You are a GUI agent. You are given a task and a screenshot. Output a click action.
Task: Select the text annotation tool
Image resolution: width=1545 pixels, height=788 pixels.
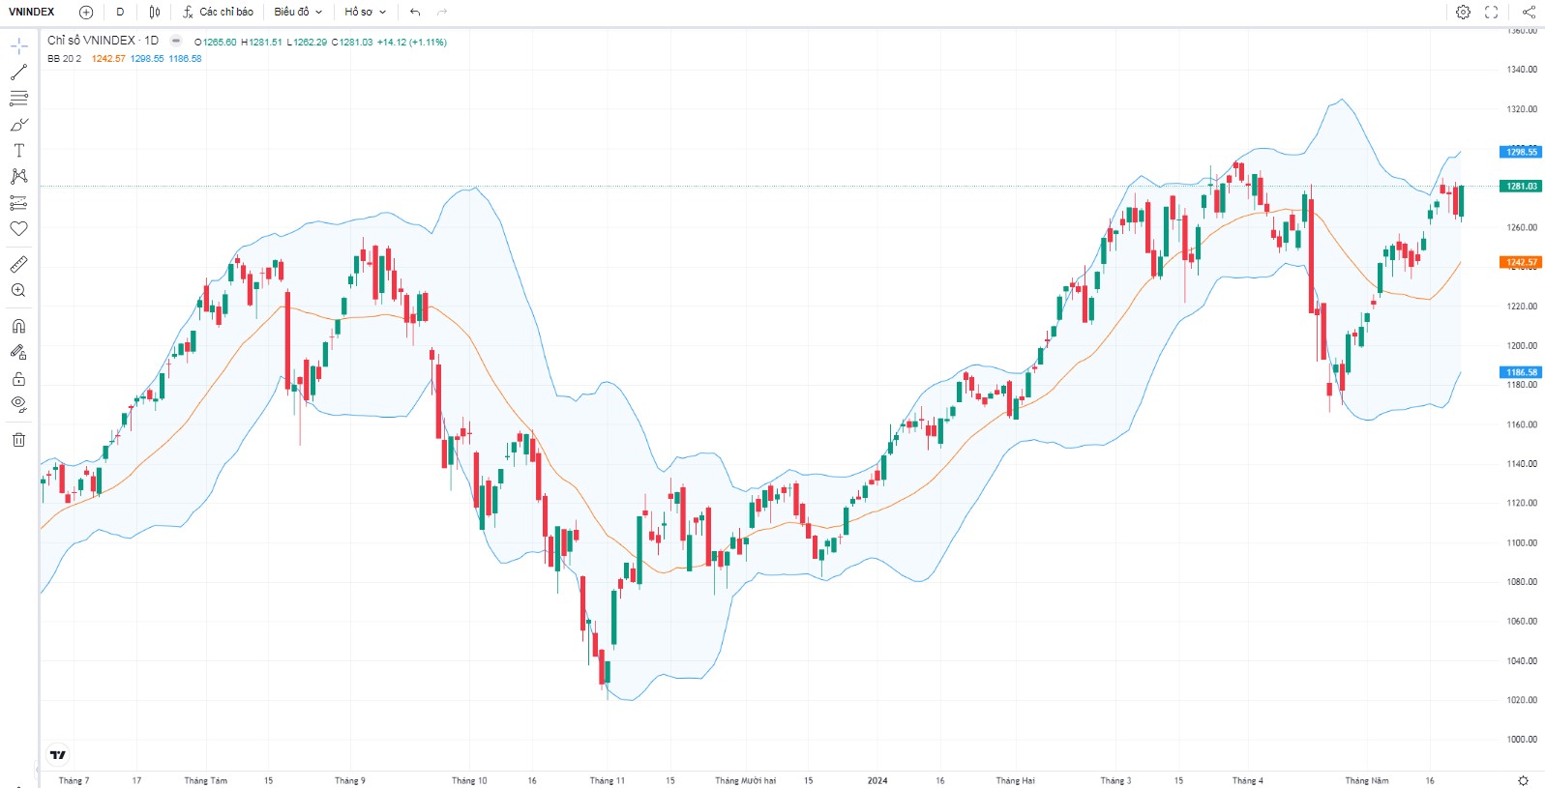pyautogui.click(x=18, y=151)
